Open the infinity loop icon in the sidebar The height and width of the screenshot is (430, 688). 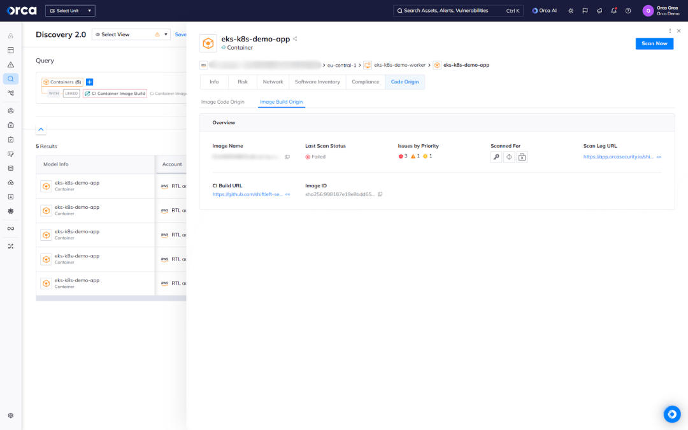(11, 229)
